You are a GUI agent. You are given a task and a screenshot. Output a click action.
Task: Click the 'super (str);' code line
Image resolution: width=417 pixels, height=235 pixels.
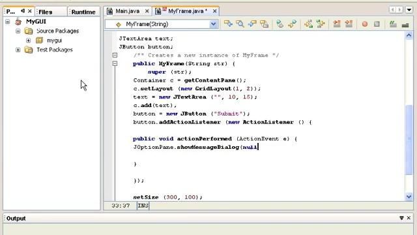[x=169, y=72]
